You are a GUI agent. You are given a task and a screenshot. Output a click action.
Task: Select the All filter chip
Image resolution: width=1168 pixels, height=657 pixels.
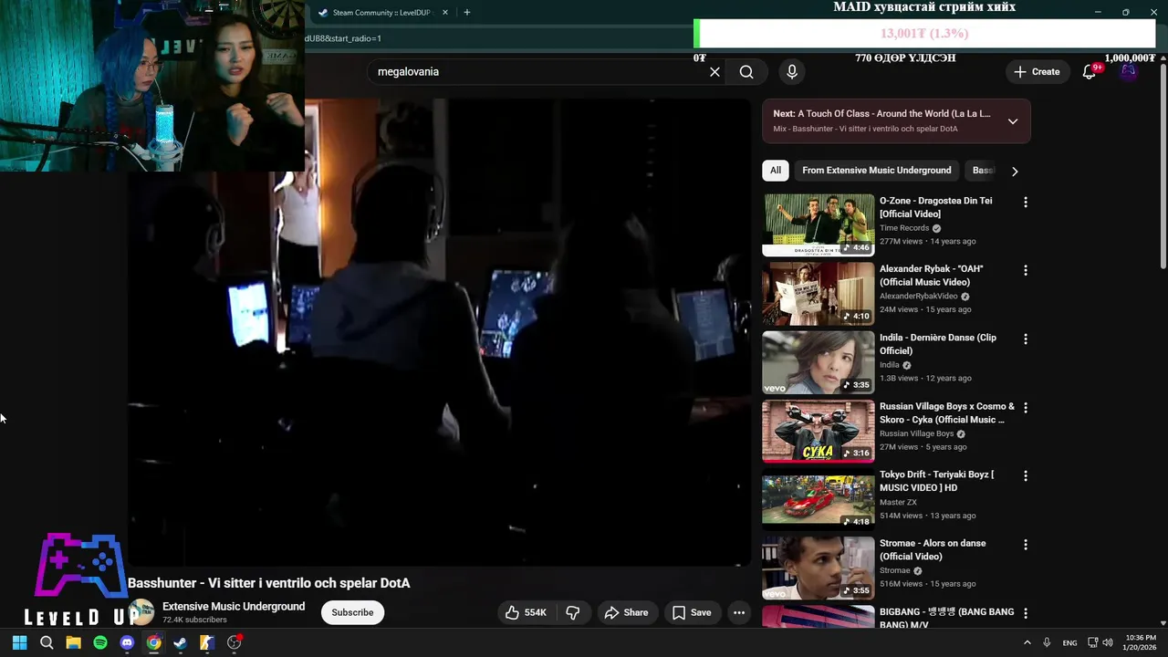775,171
